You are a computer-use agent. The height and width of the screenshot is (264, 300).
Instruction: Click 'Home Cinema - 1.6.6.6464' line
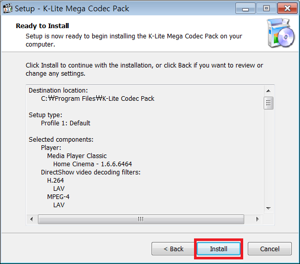point(93,164)
